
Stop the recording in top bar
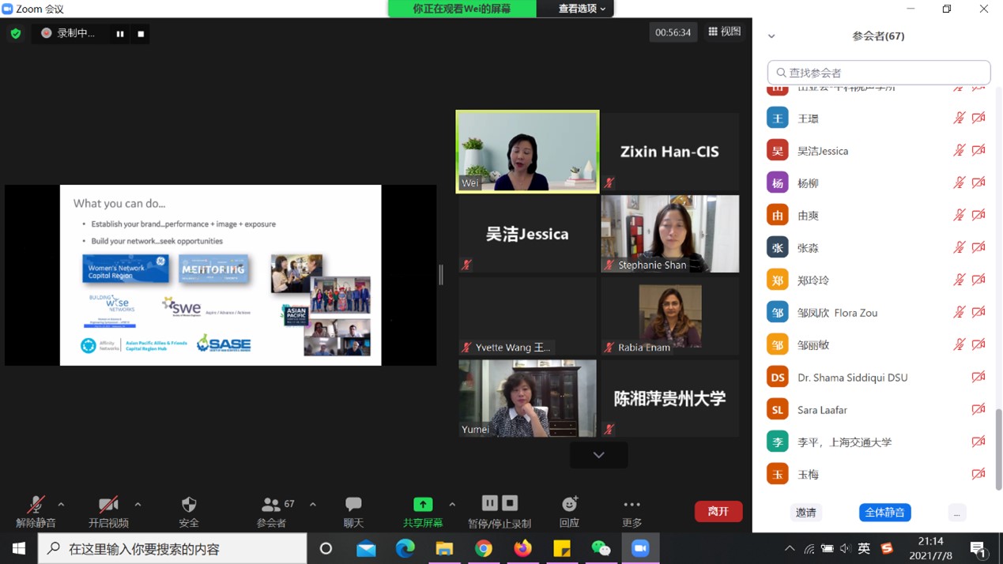click(141, 34)
